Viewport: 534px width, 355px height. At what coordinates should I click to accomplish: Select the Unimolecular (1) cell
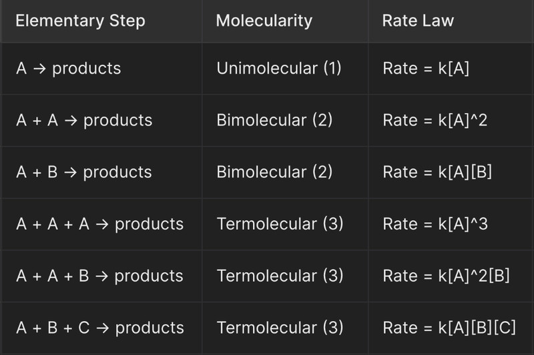(x=279, y=68)
